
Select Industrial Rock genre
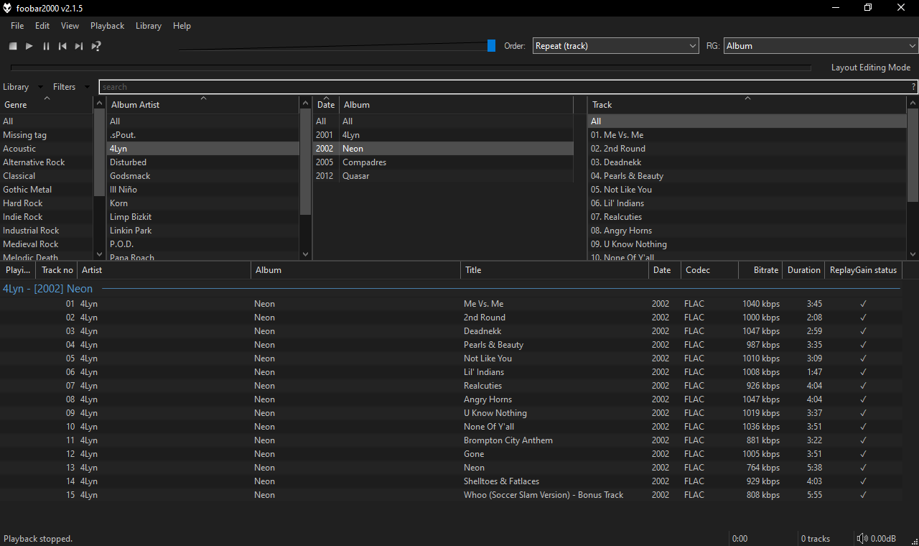point(47,231)
